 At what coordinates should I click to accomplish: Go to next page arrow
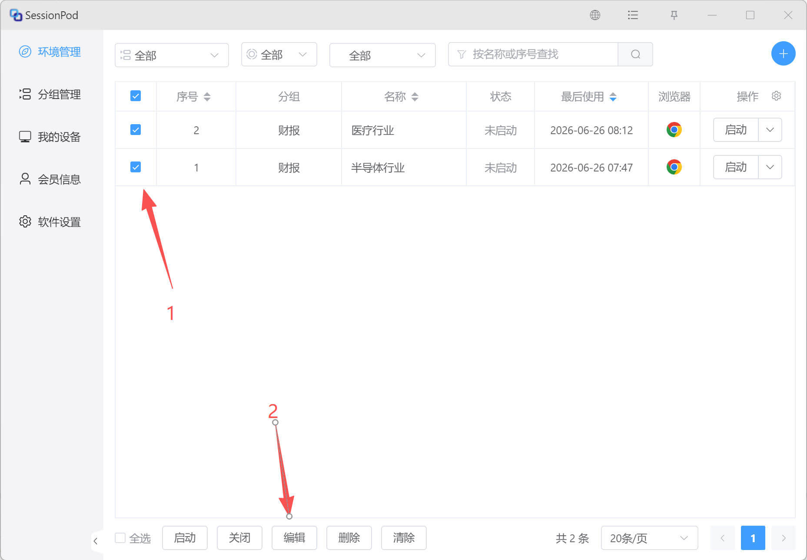[x=783, y=538]
